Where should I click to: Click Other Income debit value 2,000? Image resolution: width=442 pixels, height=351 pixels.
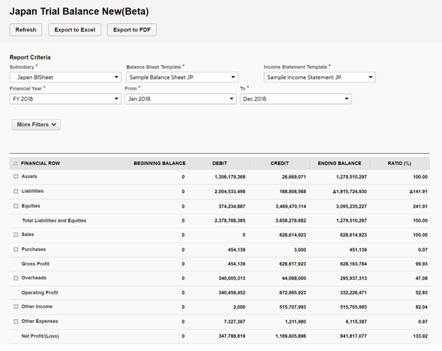[x=239, y=307]
